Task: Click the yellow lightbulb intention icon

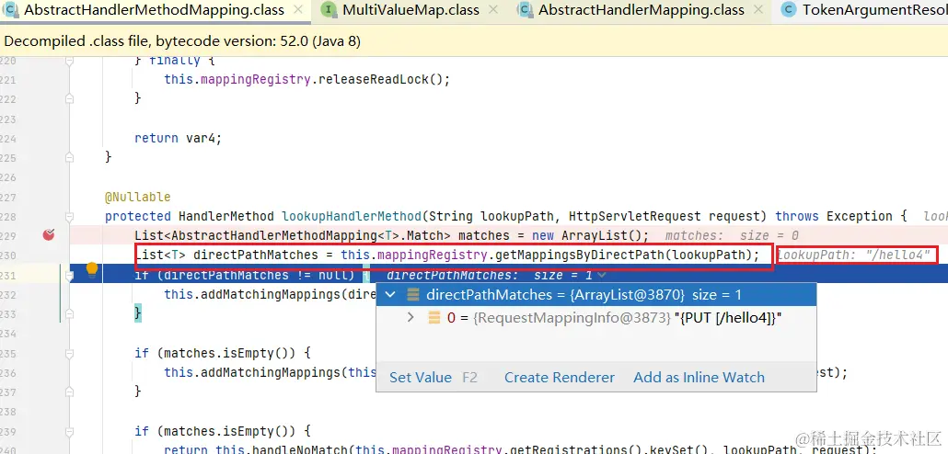Action: [92, 268]
